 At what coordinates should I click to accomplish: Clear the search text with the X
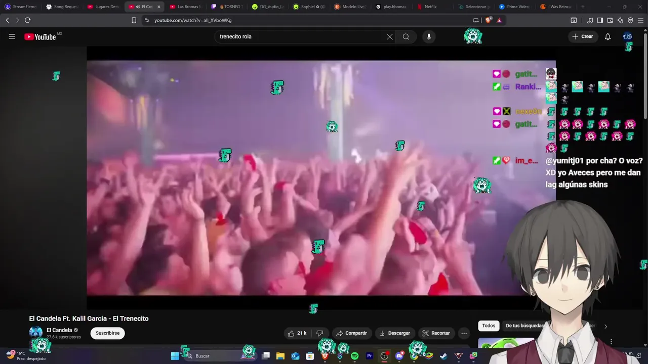point(390,36)
